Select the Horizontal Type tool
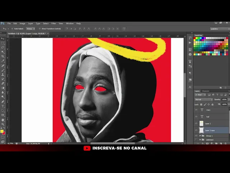Viewport: 230px width, 173px height. coord(3,106)
